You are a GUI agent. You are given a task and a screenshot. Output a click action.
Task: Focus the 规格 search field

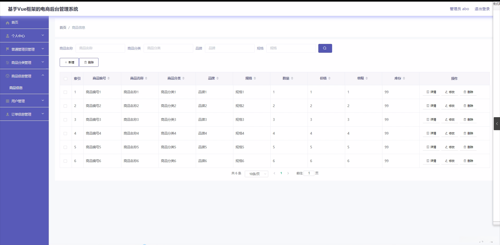pyautogui.click(x=291, y=48)
